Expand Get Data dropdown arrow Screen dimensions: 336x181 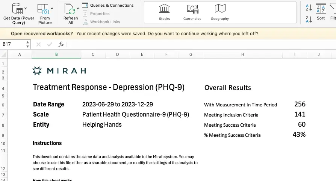click(26, 9)
